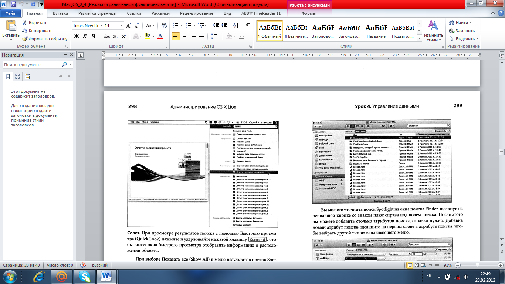The width and height of the screenshot is (505, 284).
Task: Switch to Full Screen Reading view icon
Action: click(x=417, y=265)
